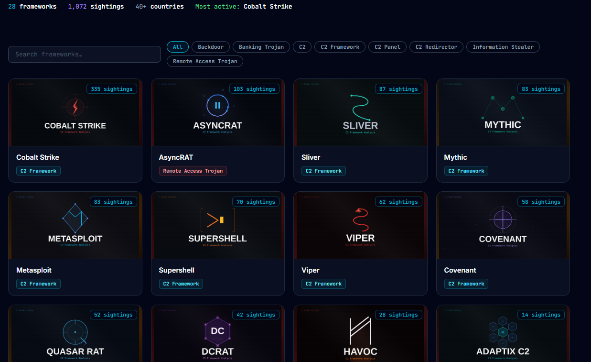The height and width of the screenshot is (362, 591).
Task: Click the AsyncRAT pause-circle logo
Action: (x=217, y=106)
